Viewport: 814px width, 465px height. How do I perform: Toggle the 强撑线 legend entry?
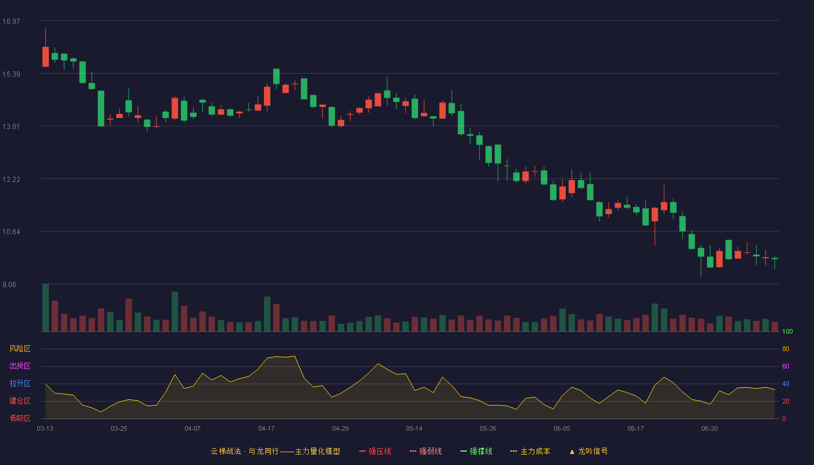coord(476,451)
